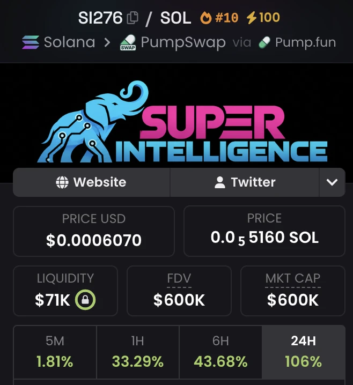This screenshot has height=385, width=353.
Task: Click the person icon on Twitter
Action: click(220, 182)
